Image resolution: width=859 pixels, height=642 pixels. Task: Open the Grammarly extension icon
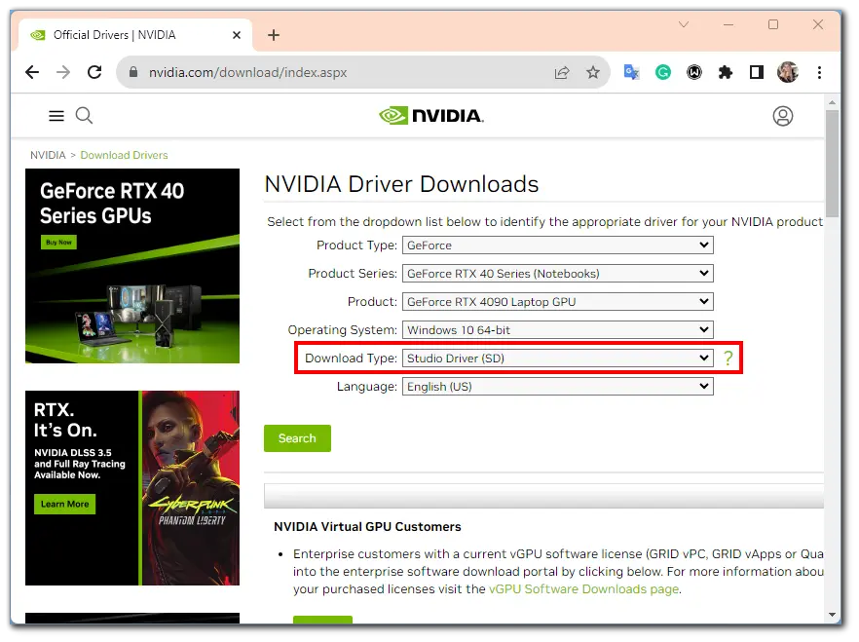tap(663, 72)
